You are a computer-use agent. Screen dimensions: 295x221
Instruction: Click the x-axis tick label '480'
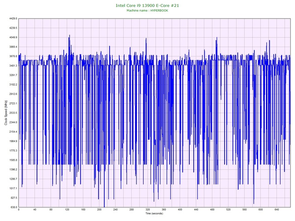coord(212,210)
